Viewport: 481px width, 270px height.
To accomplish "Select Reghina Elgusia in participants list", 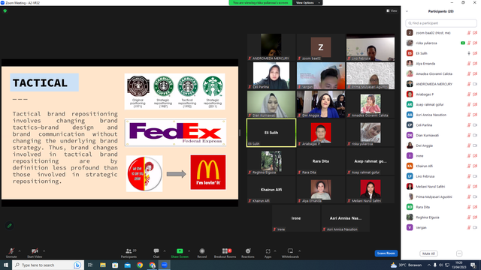I will 441,217.
